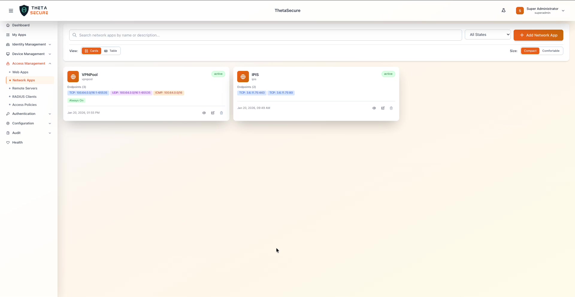
Task: View details of the VPNPool app via eye icon
Action: click(x=204, y=113)
